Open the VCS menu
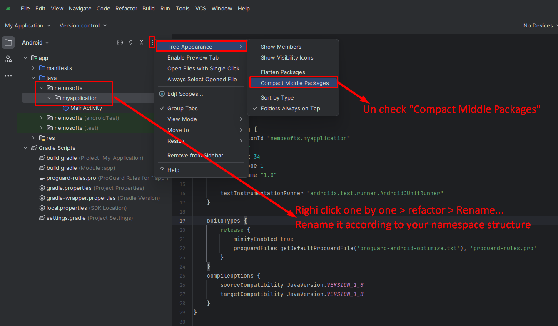 coord(201,8)
